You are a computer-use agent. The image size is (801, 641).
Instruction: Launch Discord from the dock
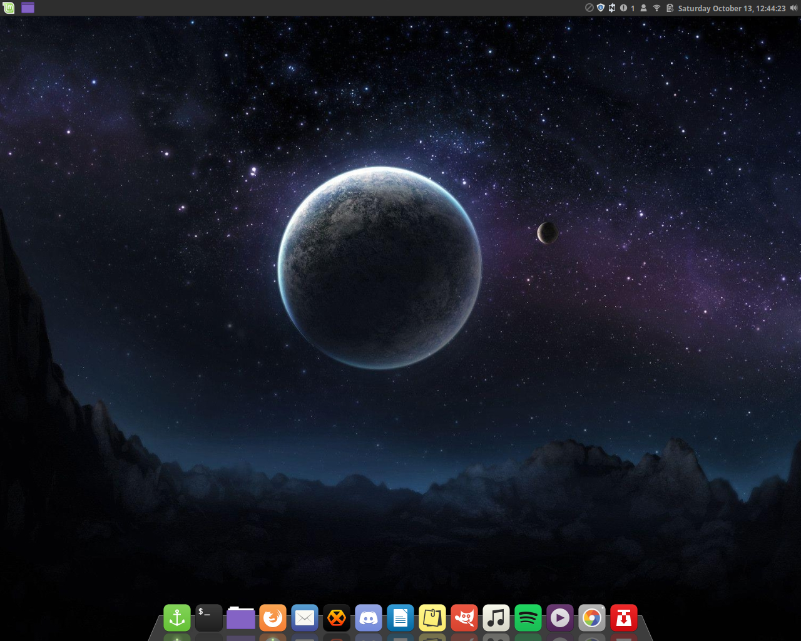[x=369, y=618]
